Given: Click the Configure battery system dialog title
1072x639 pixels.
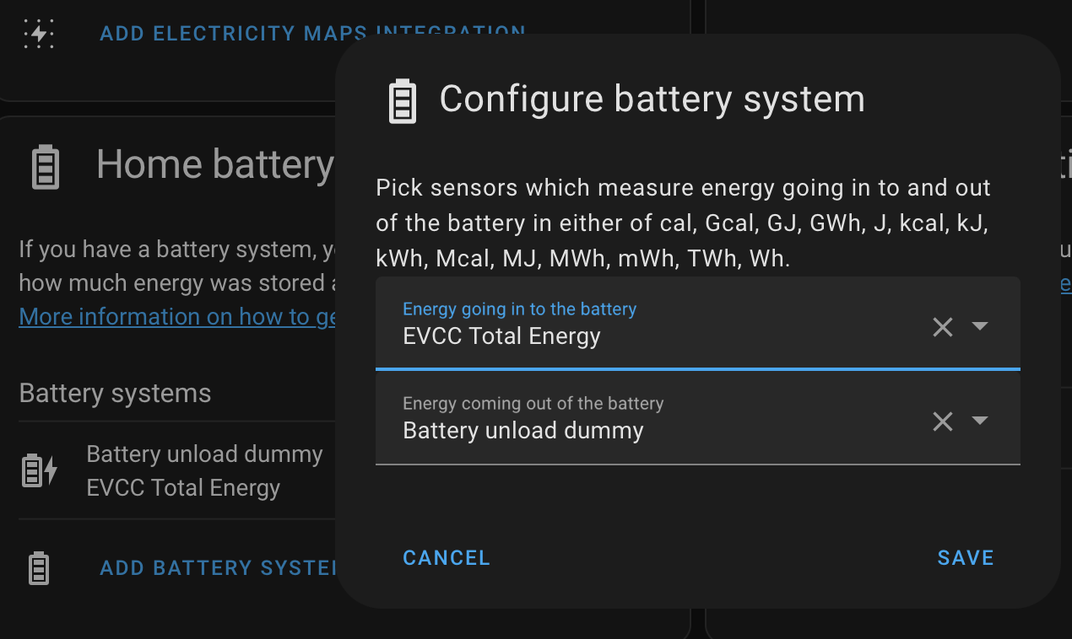Looking at the screenshot, I should [652, 99].
